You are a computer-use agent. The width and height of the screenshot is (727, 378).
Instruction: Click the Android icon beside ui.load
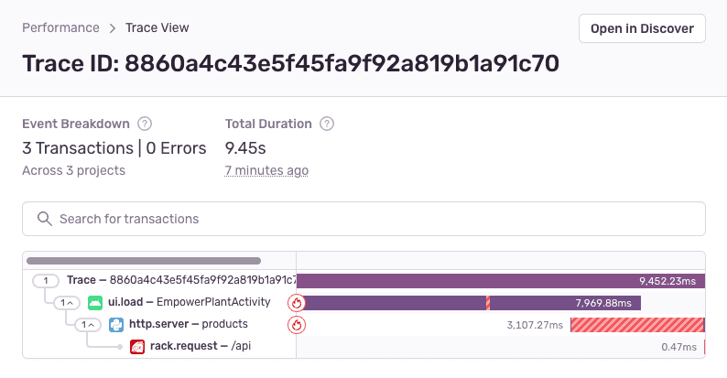[x=95, y=303]
